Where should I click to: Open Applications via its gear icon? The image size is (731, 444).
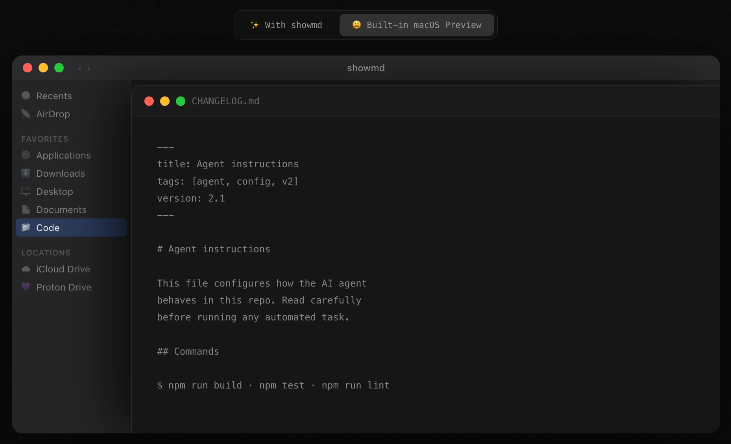(x=26, y=155)
